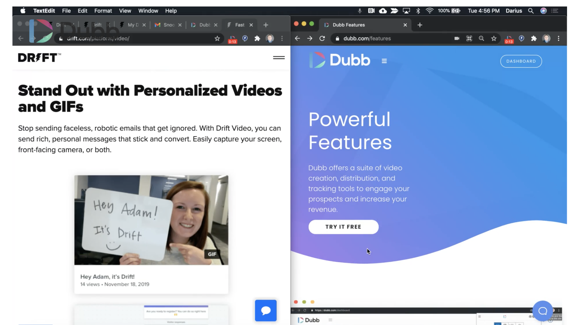Screen dimensions: 572x325
Task: Close the Snoo Gmail tab
Action: coord(180,25)
